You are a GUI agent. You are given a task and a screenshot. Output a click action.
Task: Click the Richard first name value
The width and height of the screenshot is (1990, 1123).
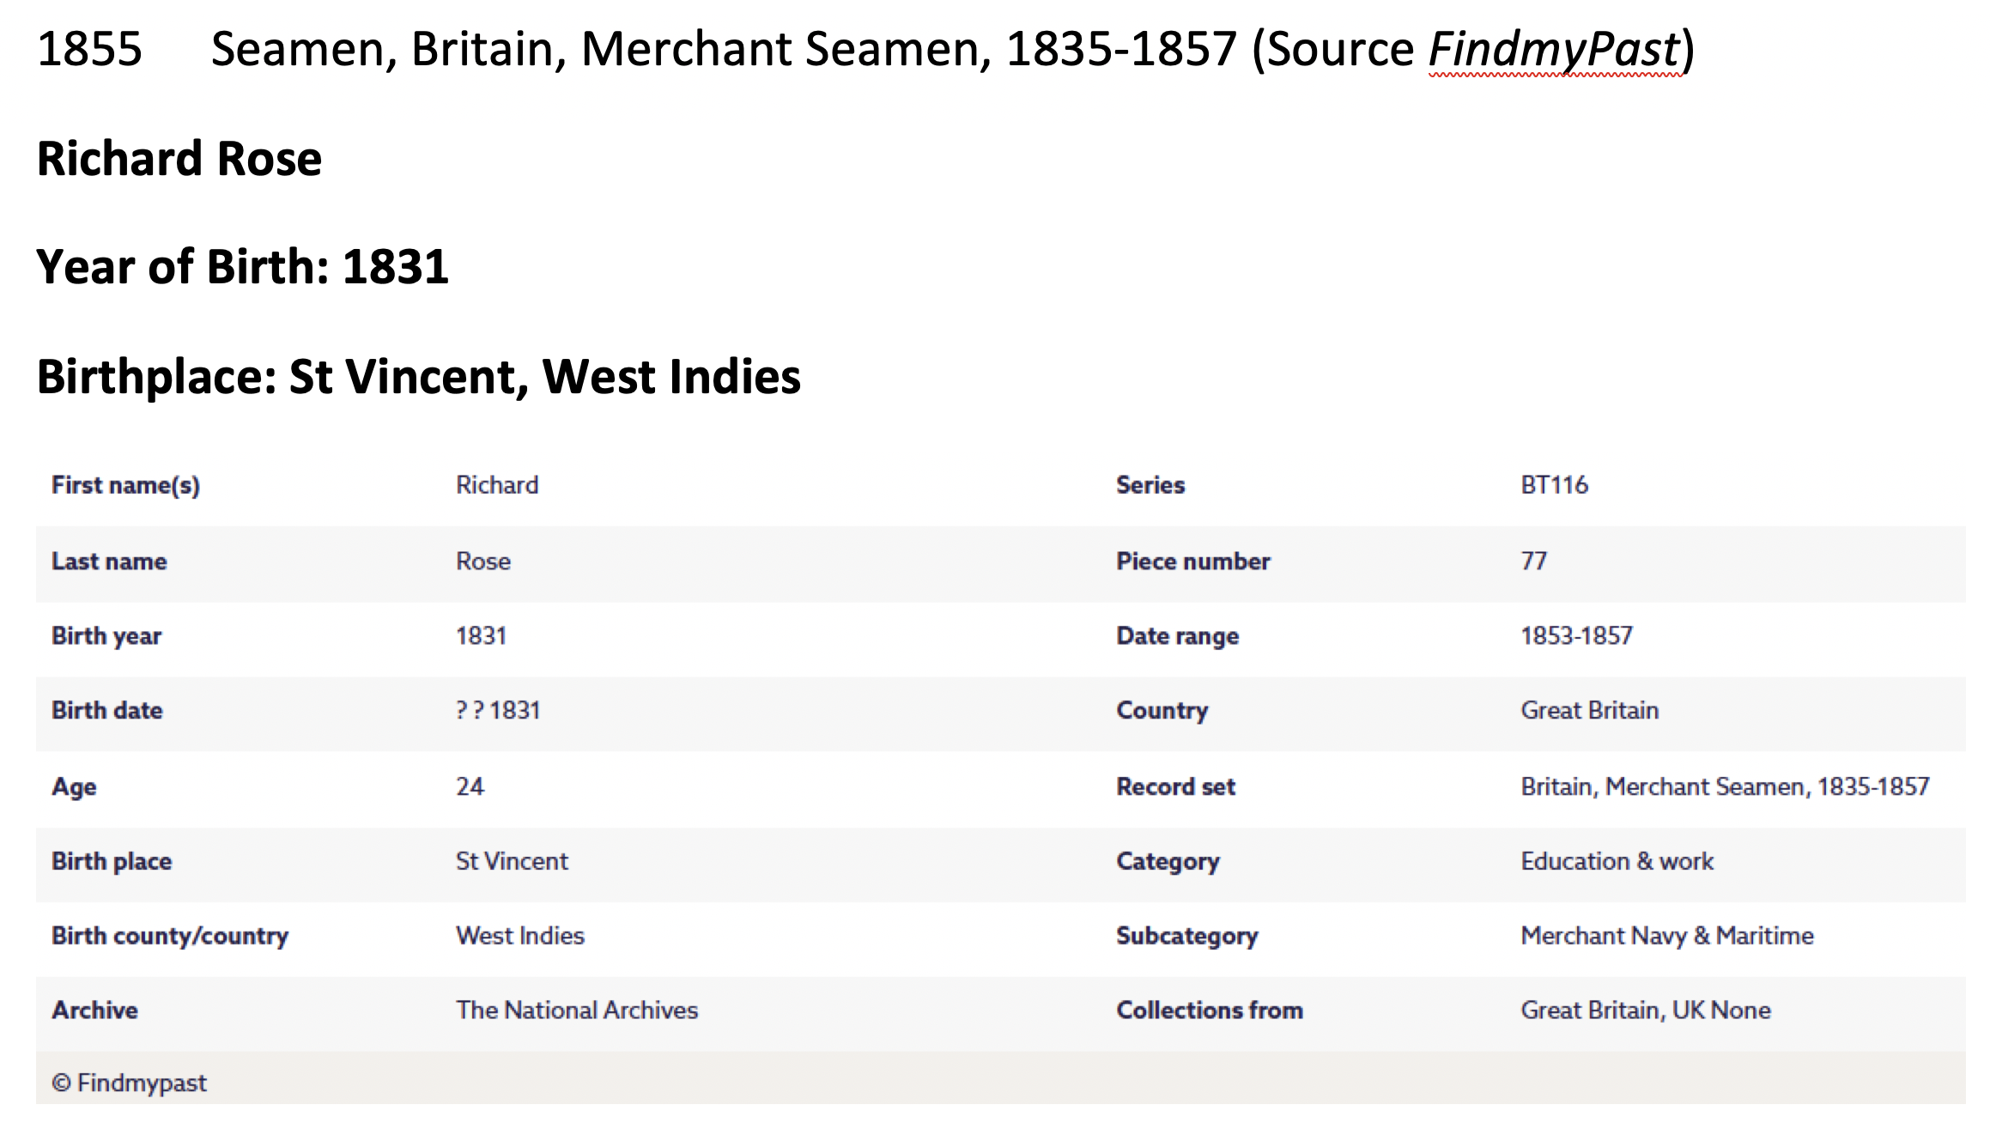pos(496,485)
